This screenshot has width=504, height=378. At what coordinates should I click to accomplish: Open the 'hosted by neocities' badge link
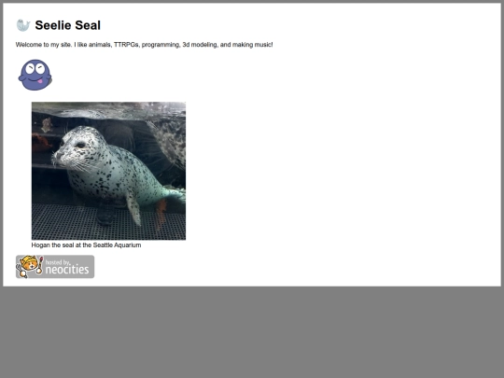click(55, 266)
